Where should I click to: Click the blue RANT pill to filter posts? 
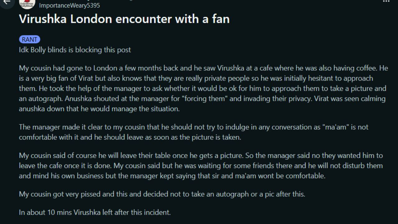30,39
